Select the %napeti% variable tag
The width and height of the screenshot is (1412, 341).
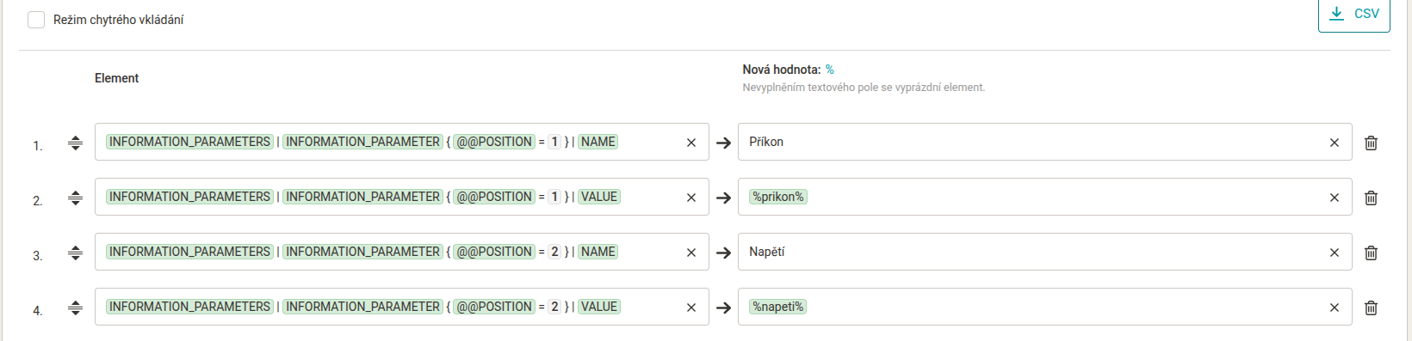click(777, 307)
